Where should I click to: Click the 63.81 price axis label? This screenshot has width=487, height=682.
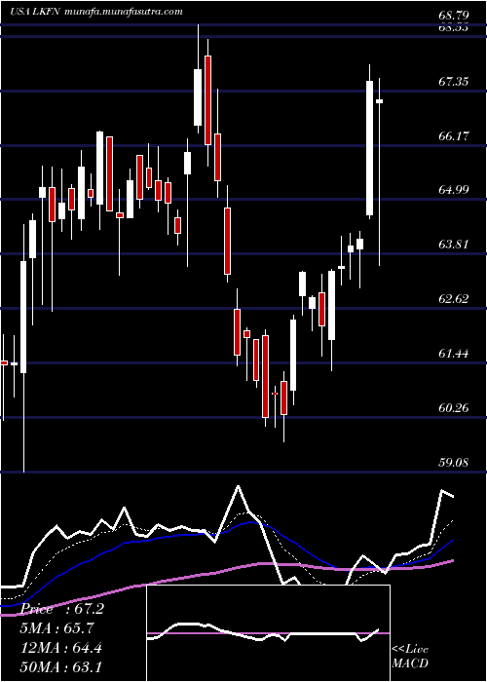click(x=454, y=245)
